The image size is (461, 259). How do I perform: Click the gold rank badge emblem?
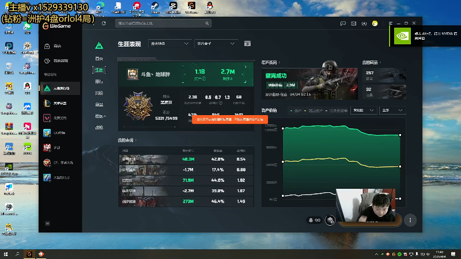[x=138, y=106]
